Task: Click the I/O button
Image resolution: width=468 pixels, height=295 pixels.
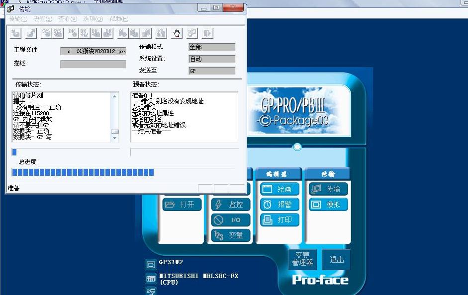Action: coord(231,220)
